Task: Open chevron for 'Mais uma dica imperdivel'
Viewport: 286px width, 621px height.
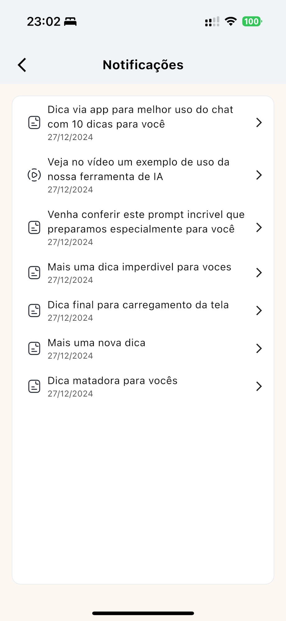Action: 259,273
